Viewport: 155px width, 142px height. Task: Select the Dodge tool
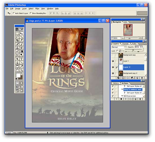[x=21, y=55]
